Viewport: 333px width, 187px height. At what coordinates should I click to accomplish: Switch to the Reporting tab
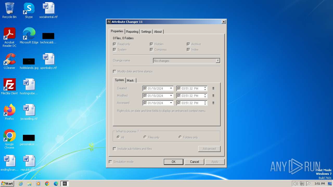point(132,32)
